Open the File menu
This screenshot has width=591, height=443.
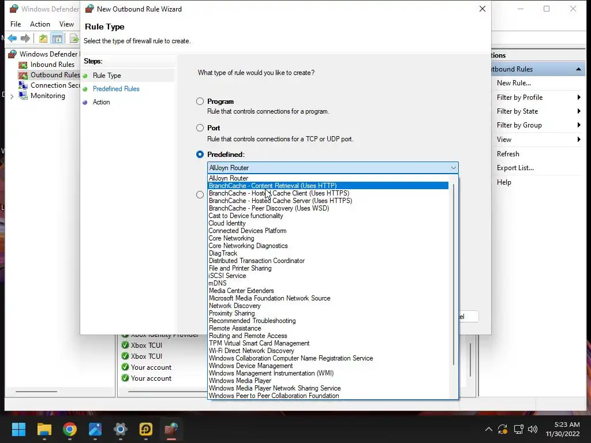(x=16, y=24)
